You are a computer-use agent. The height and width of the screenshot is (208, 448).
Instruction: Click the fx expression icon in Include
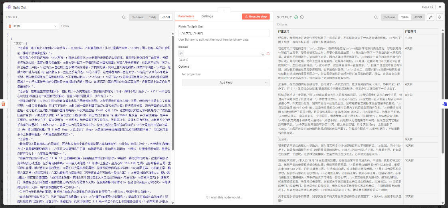[181, 53]
